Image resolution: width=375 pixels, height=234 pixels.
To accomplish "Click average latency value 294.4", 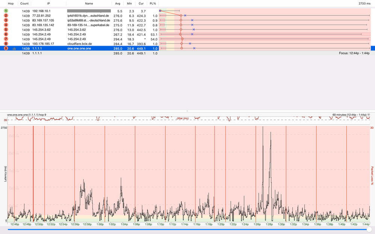I will point(118,39).
